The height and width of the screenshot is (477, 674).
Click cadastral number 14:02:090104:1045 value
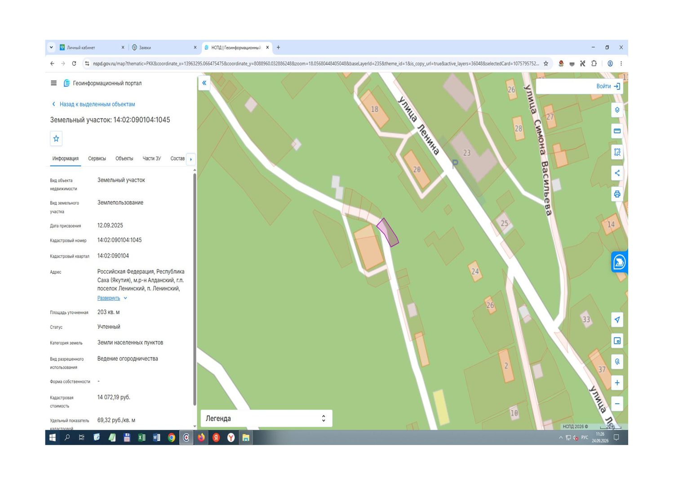click(120, 240)
